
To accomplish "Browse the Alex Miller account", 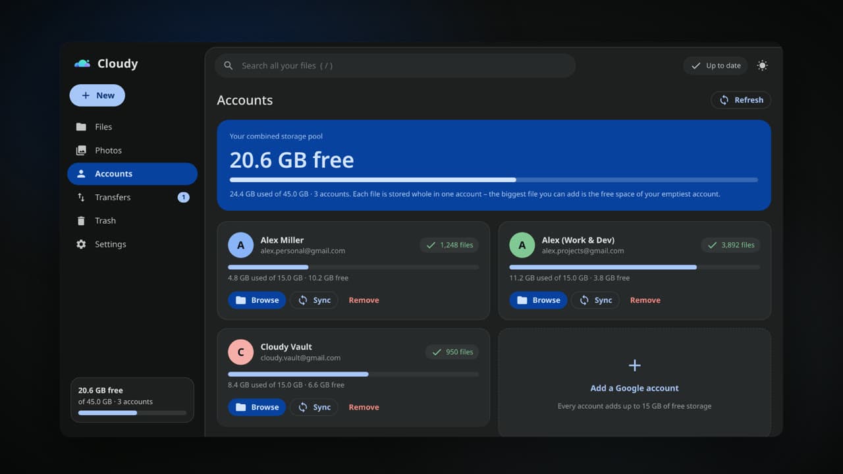I will [257, 300].
